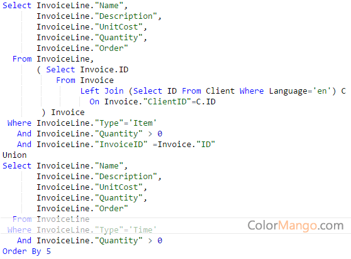Click "InvoiceID" in the Where clause

click(x=121, y=144)
